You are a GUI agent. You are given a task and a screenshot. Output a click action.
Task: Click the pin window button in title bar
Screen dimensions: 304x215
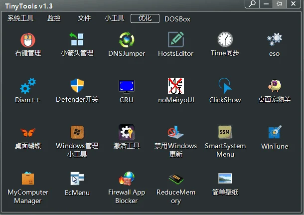coord(279,4)
